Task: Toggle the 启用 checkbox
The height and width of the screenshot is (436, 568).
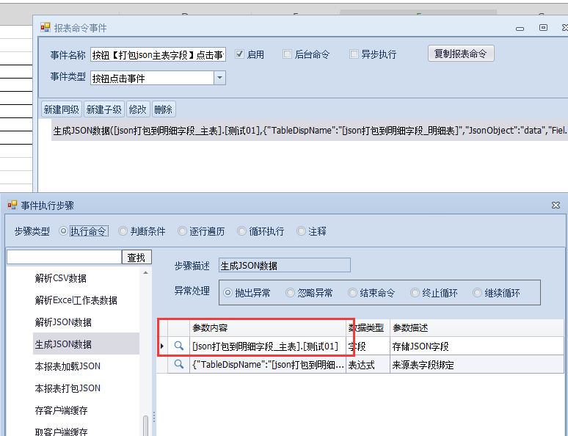Action: point(240,54)
